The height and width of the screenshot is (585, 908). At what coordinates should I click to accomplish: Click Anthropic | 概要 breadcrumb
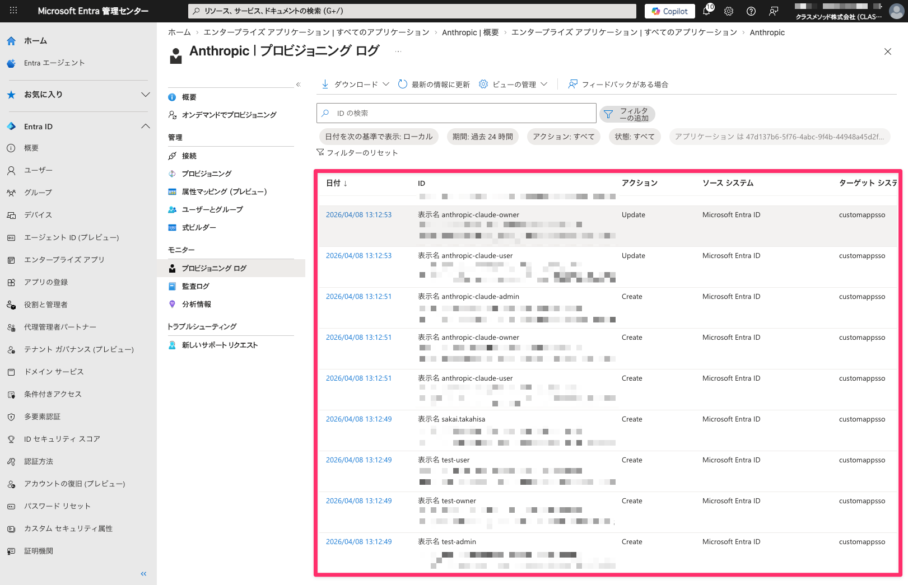click(x=471, y=32)
